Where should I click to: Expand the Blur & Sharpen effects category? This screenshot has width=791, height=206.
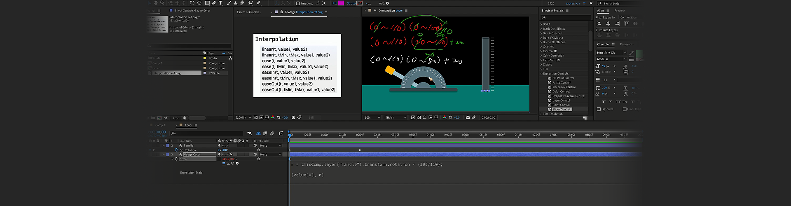pos(541,33)
